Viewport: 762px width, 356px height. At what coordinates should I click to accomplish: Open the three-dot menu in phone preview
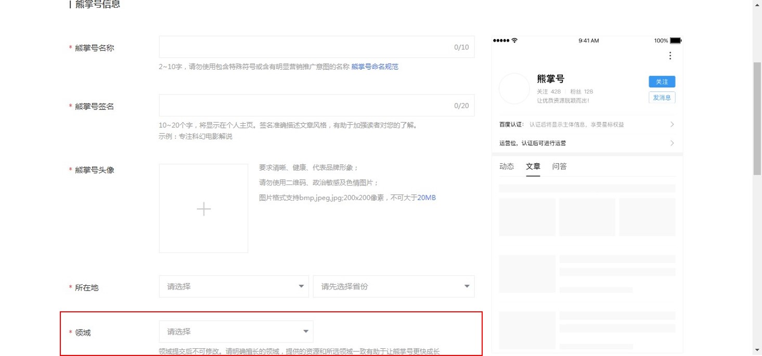pos(670,56)
